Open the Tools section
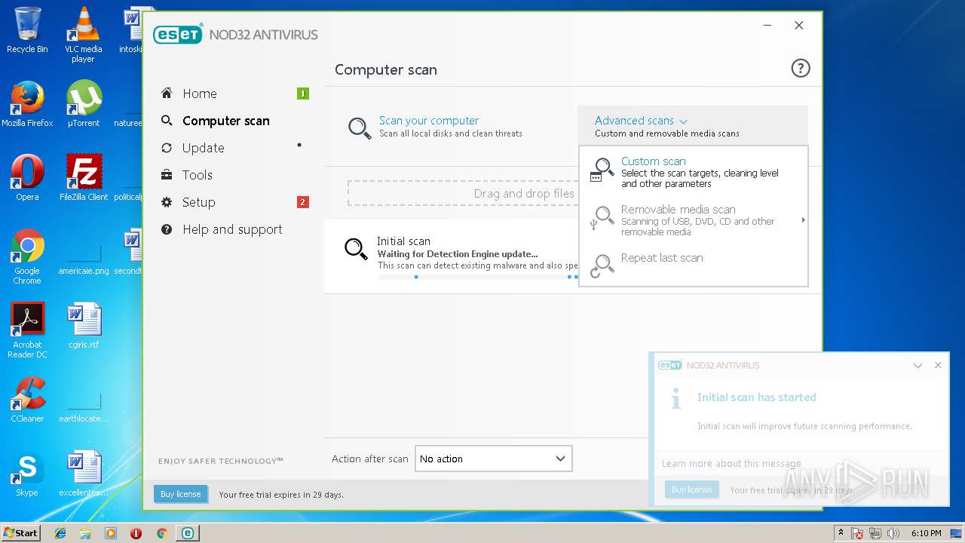 (x=197, y=175)
